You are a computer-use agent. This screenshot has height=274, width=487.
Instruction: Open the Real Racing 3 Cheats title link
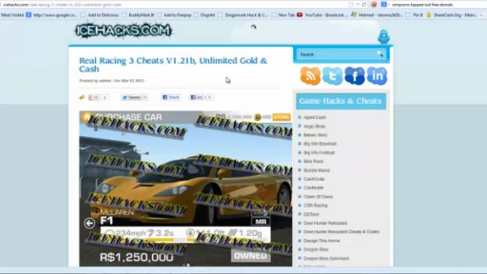click(x=173, y=65)
